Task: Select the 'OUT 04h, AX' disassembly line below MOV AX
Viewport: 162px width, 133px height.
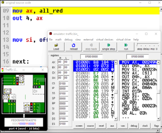Action: pyautogui.click(x=138, y=66)
